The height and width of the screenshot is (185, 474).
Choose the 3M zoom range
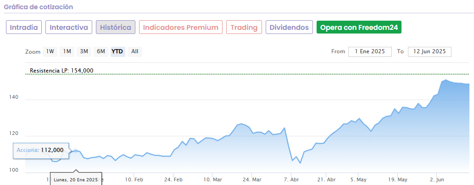84,51
